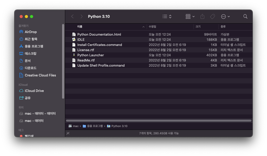Open the ellipsis action menu
Screen dimensions: 267x156
(x=225, y=17)
